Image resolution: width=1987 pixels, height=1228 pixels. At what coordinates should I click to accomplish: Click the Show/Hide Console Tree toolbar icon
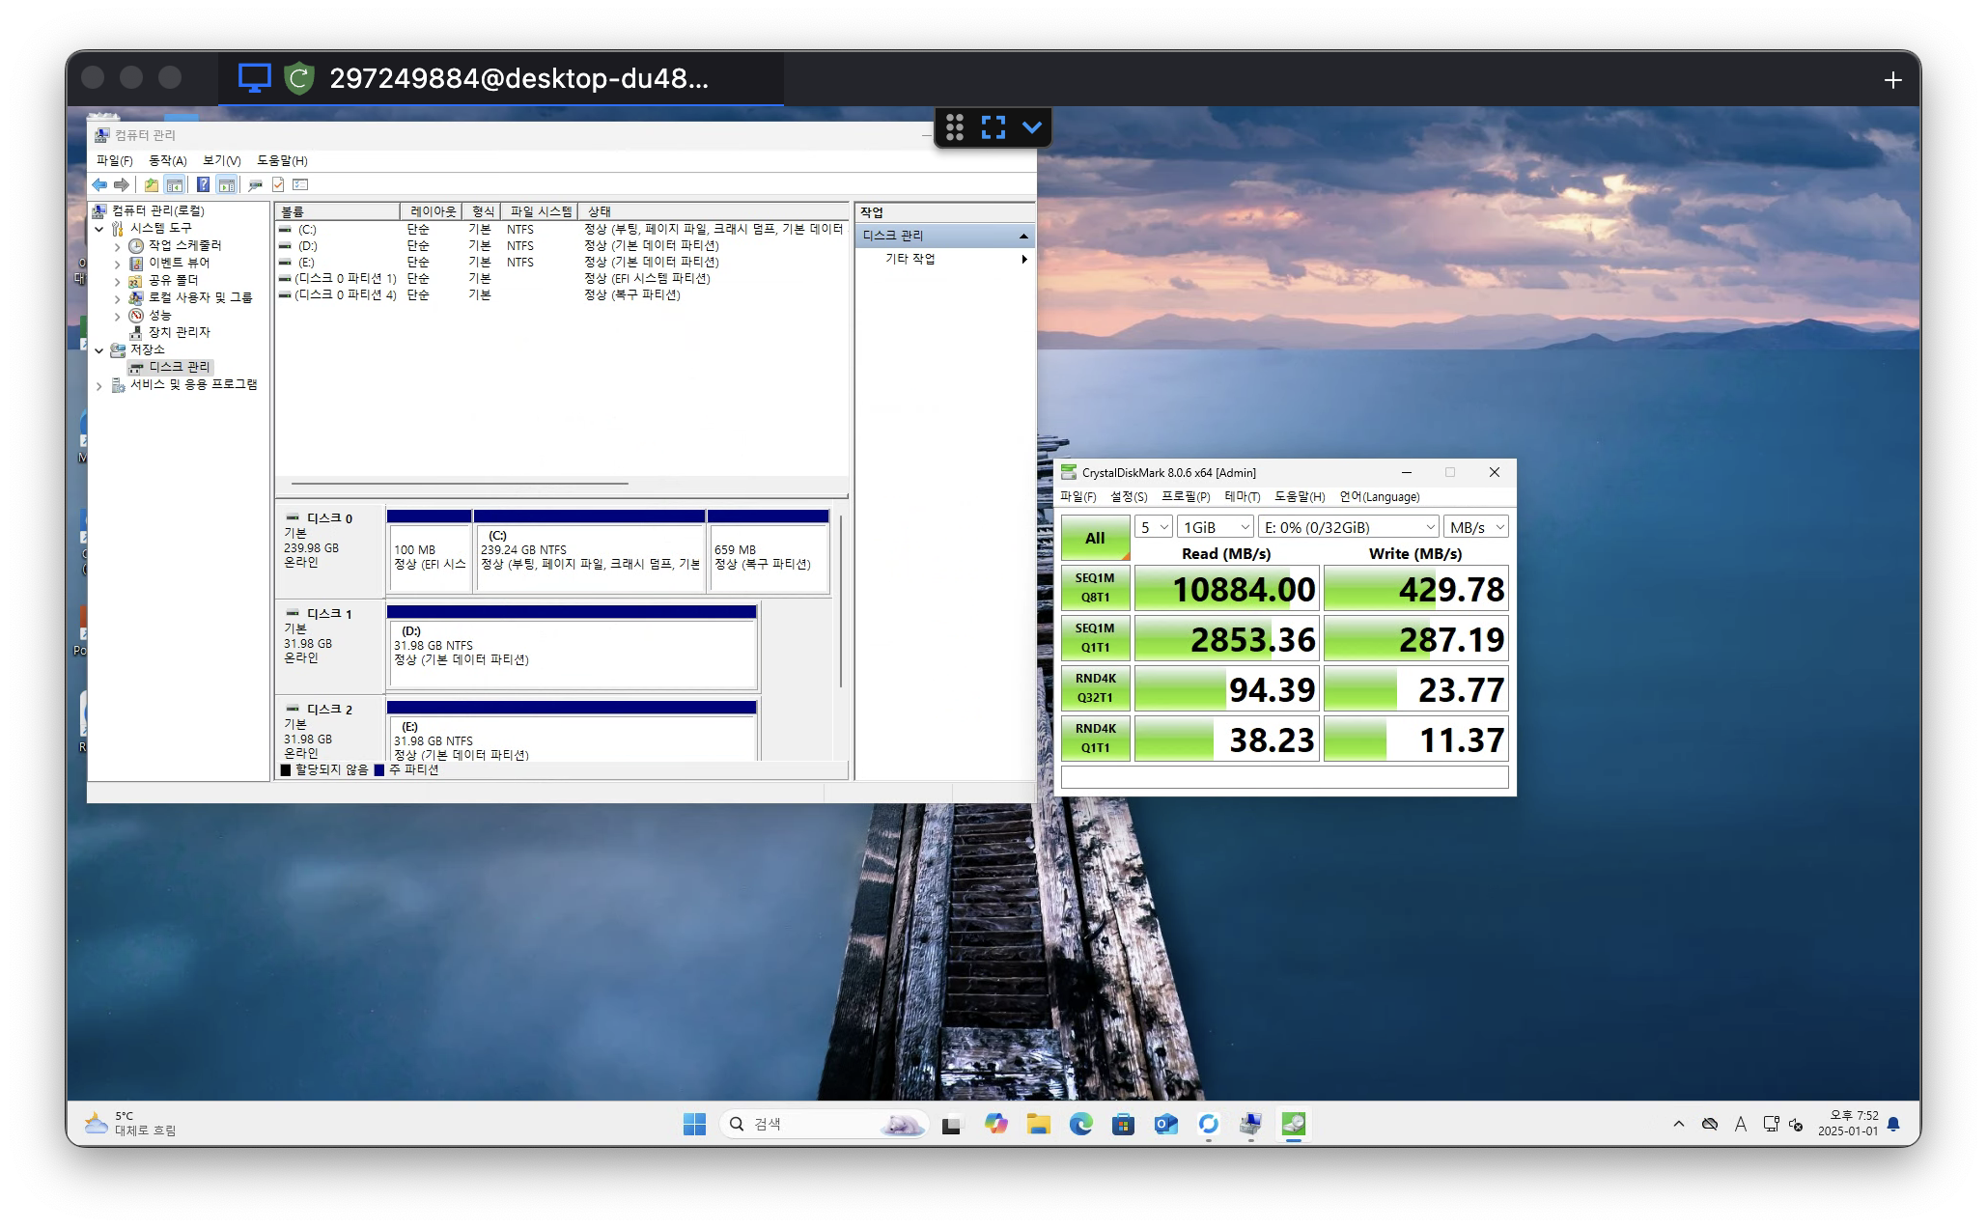[175, 184]
